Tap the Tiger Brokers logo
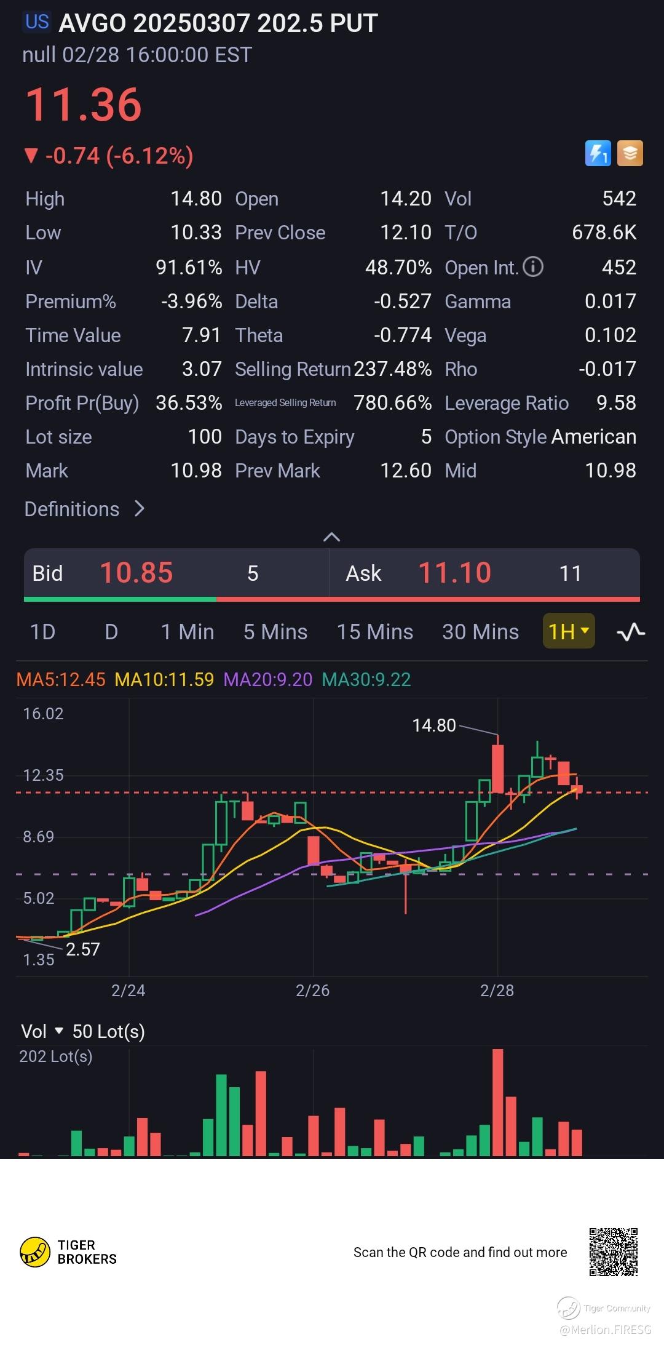Image resolution: width=664 pixels, height=1345 pixels. [x=68, y=1252]
